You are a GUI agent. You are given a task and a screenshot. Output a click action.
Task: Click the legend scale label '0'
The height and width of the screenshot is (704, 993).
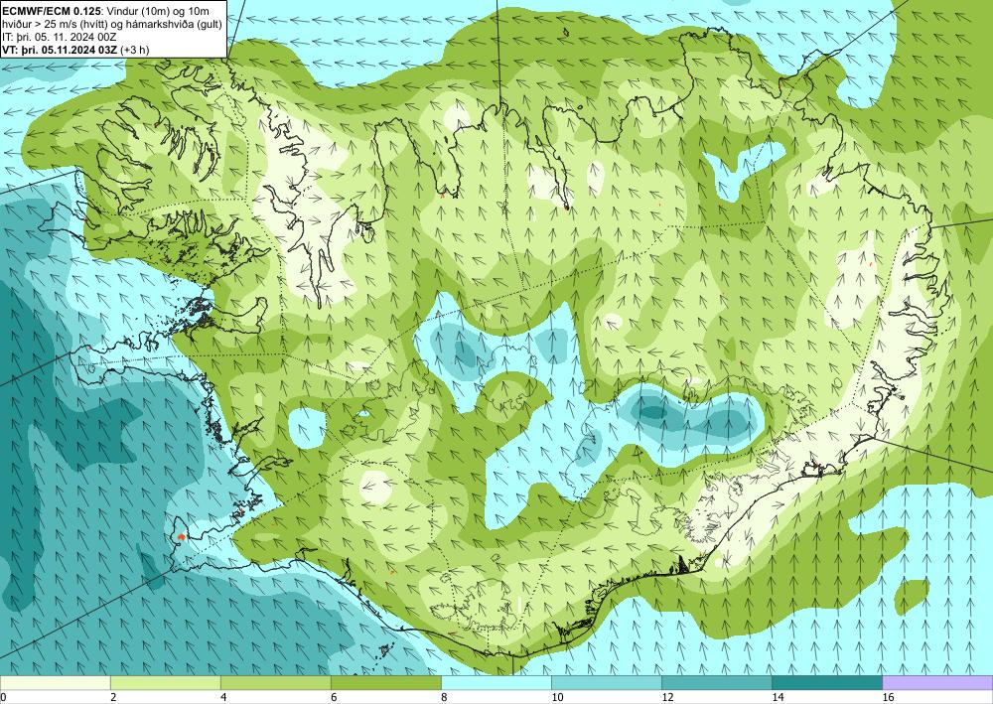pyautogui.click(x=3, y=697)
